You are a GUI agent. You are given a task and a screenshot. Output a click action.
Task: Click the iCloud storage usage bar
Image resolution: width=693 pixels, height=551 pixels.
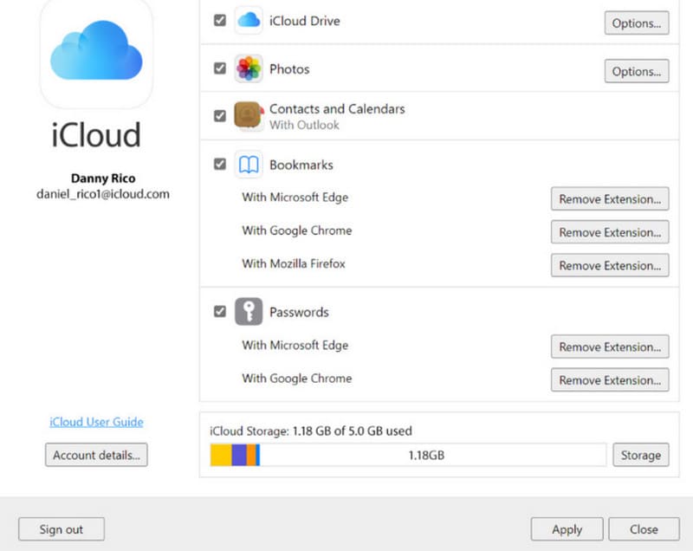coord(407,454)
